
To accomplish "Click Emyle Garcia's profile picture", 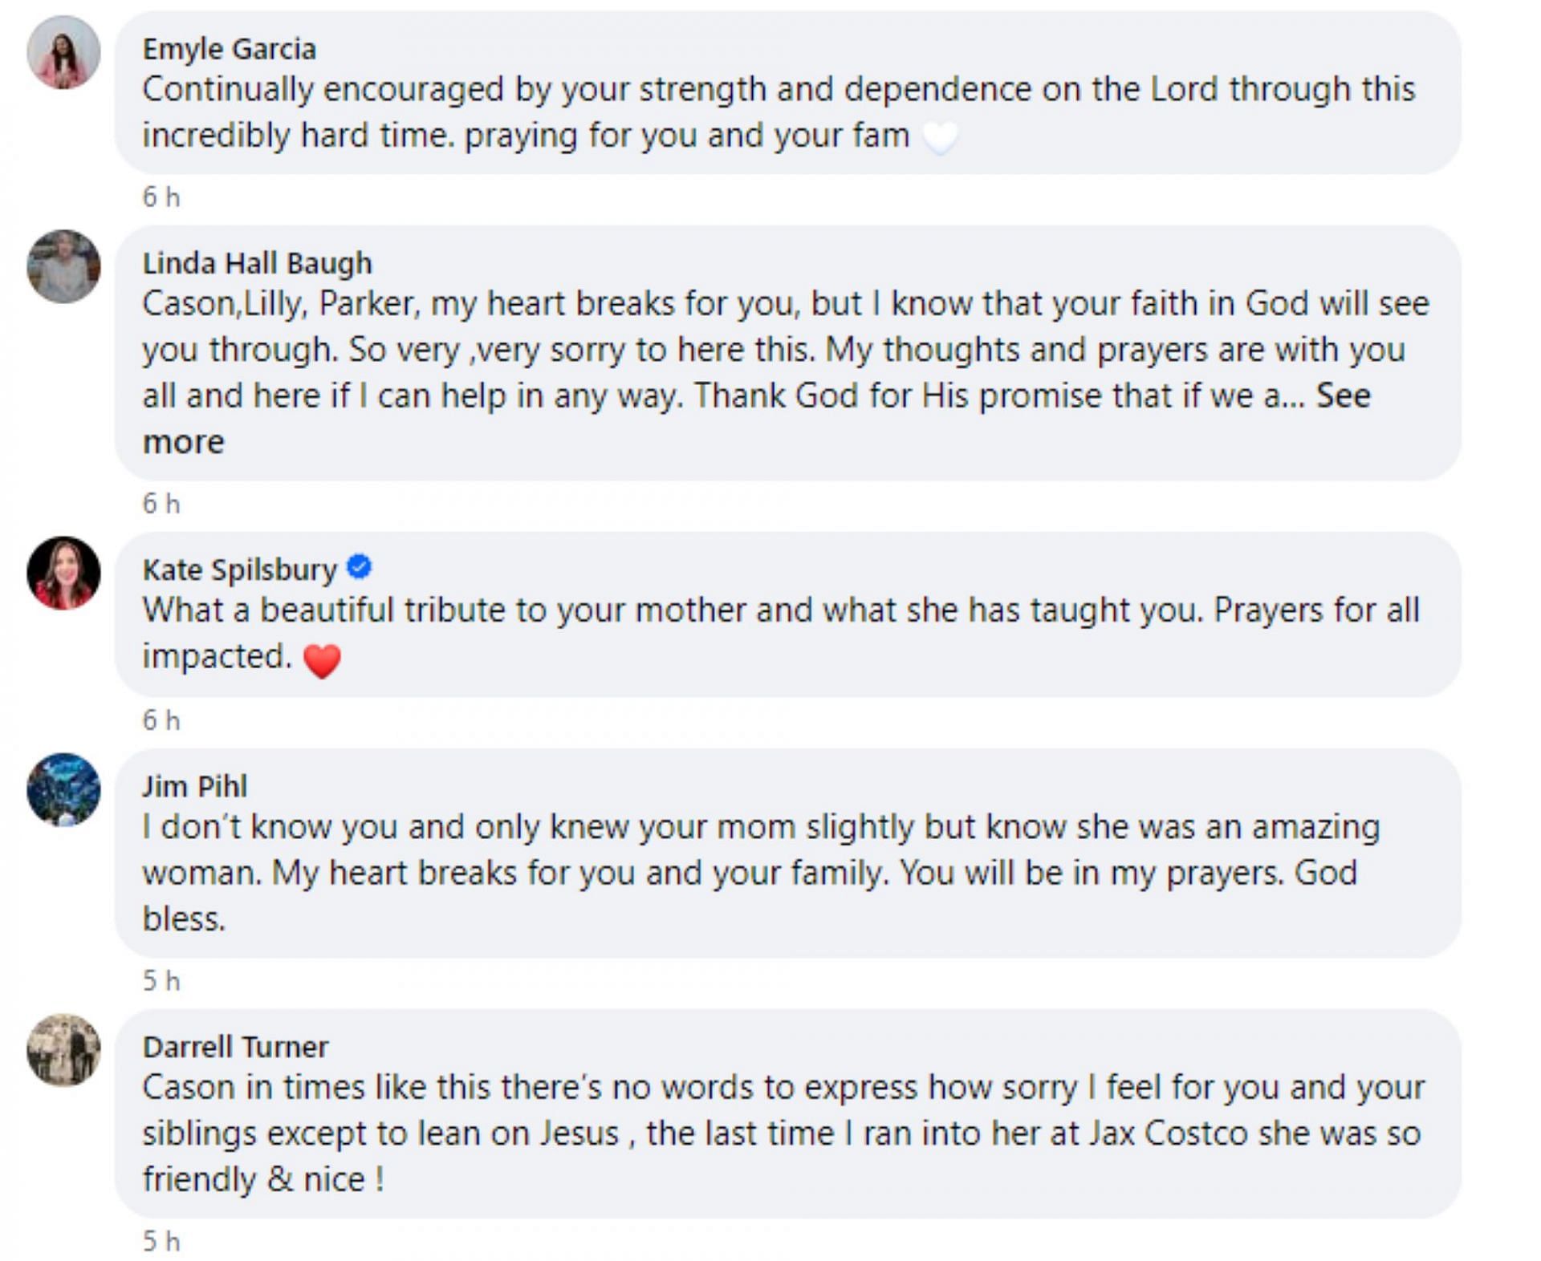I will point(63,52).
